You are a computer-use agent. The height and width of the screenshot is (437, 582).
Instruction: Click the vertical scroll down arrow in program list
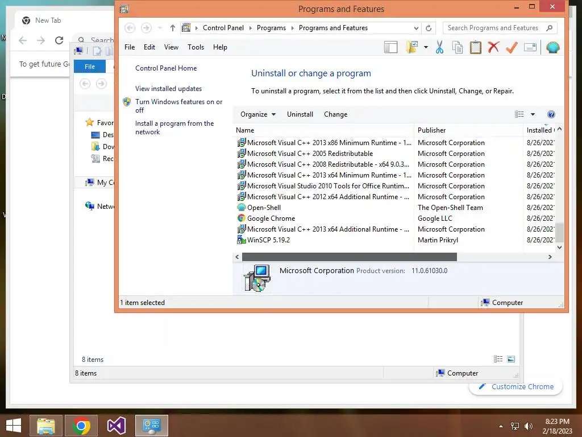point(560,248)
